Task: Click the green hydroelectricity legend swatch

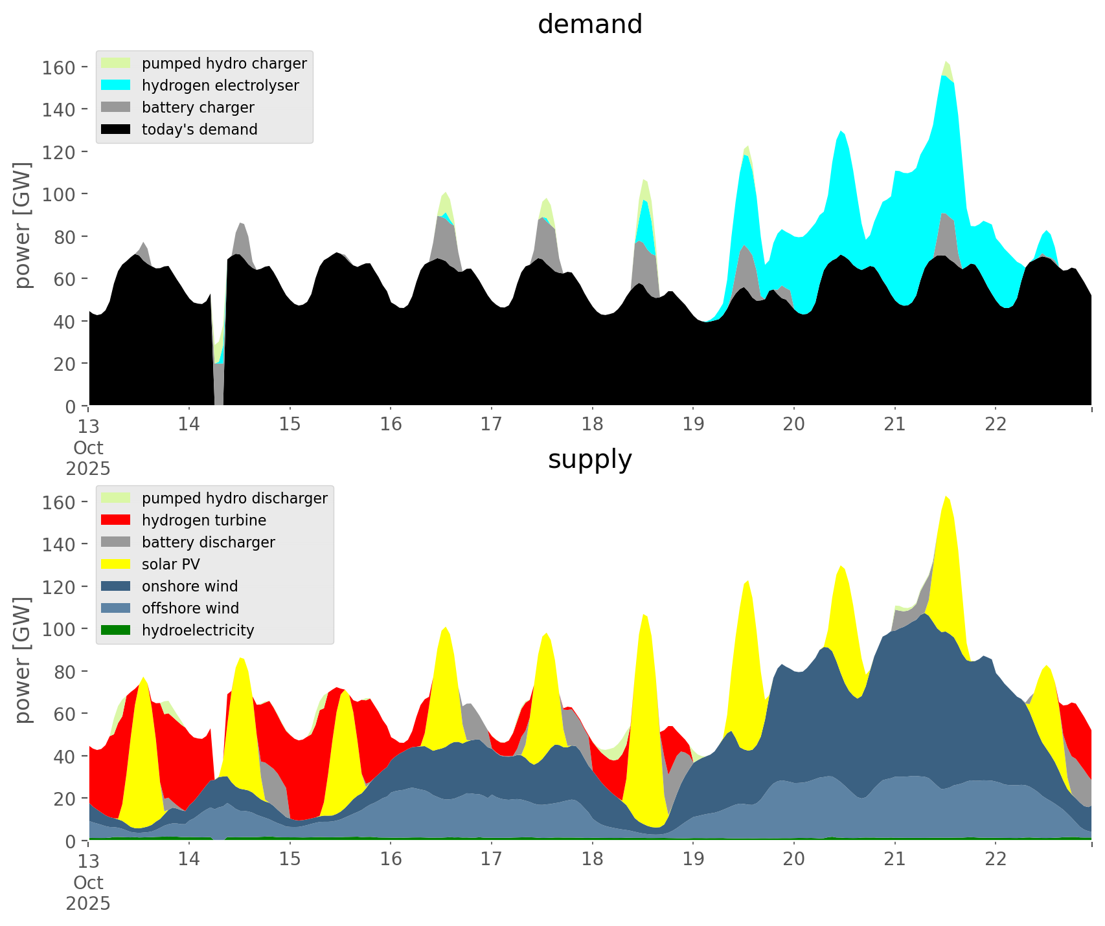Action: tap(116, 630)
